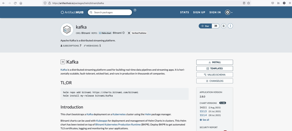Select the Introduction heading

click(72, 107)
